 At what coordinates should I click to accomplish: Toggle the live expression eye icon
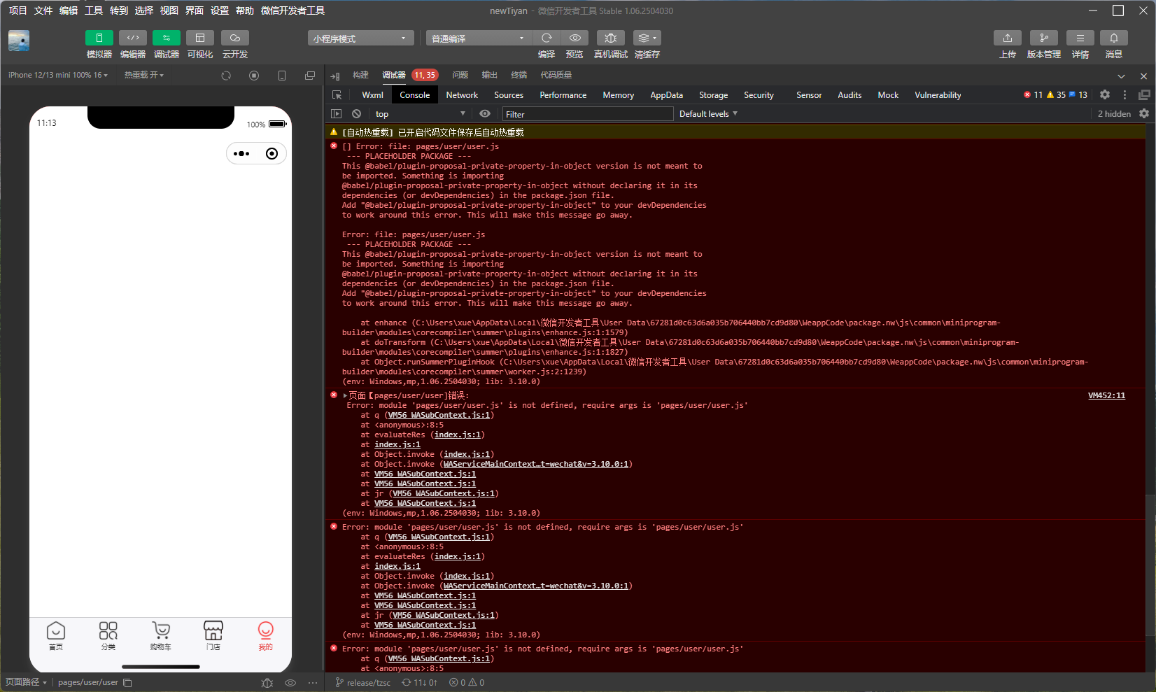(x=485, y=113)
